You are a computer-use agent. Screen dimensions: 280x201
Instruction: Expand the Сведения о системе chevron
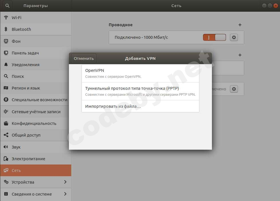click(65, 194)
